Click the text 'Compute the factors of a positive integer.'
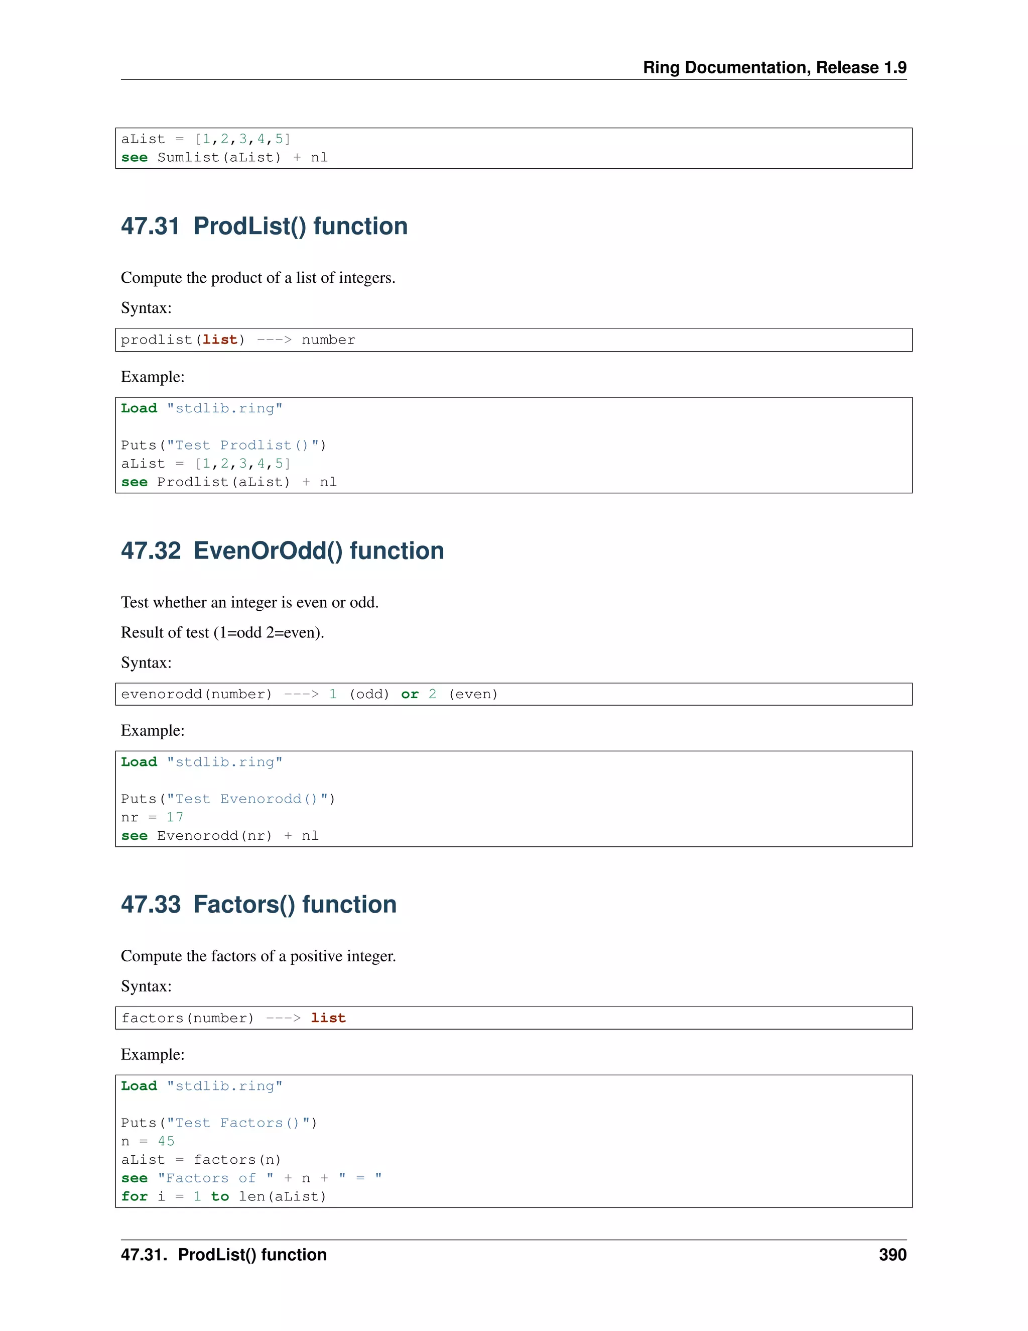 258,956
